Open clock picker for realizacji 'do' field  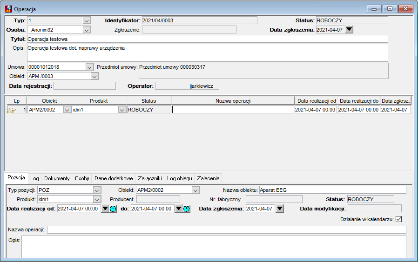point(187,209)
